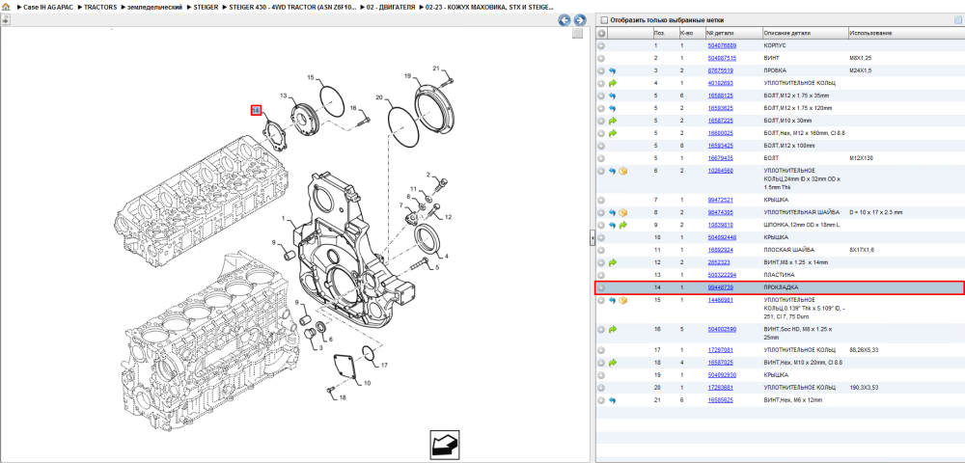Go to previous diagram with left arrow
This screenshot has width=965, height=463.
[564, 20]
